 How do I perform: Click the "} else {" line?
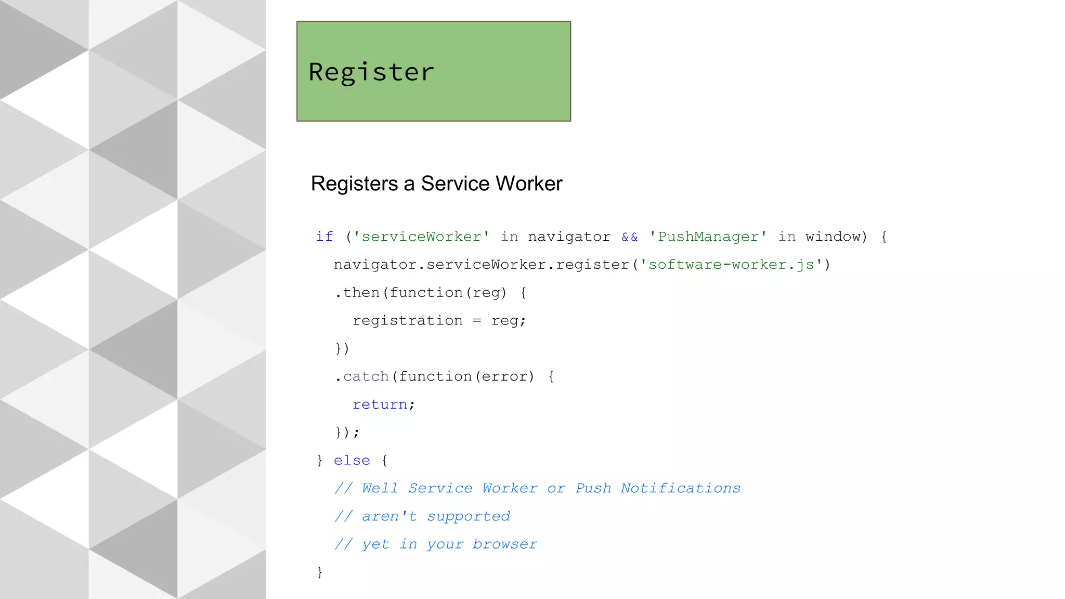pyautogui.click(x=352, y=461)
